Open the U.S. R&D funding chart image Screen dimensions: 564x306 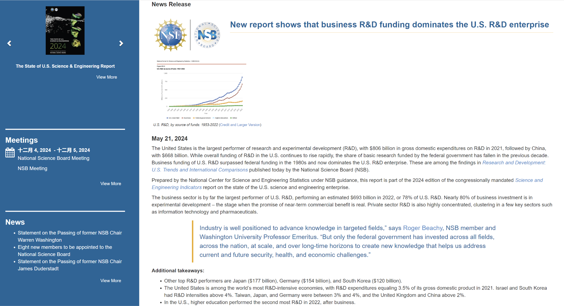pos(201,89)
